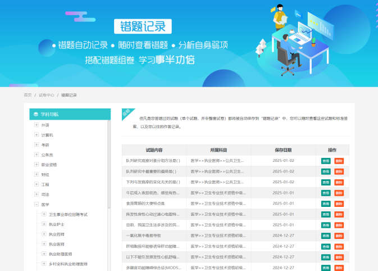This screenshot has height=271, width=378.
Task: Select 执业医师 tree item
Action: (x=57, y=245)
